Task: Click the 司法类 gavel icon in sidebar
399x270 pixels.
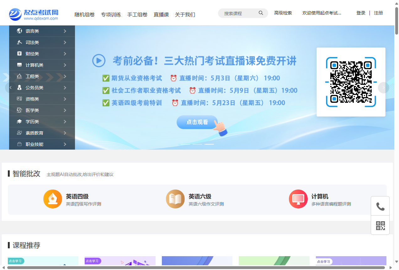Action: [x=19, y=42]
